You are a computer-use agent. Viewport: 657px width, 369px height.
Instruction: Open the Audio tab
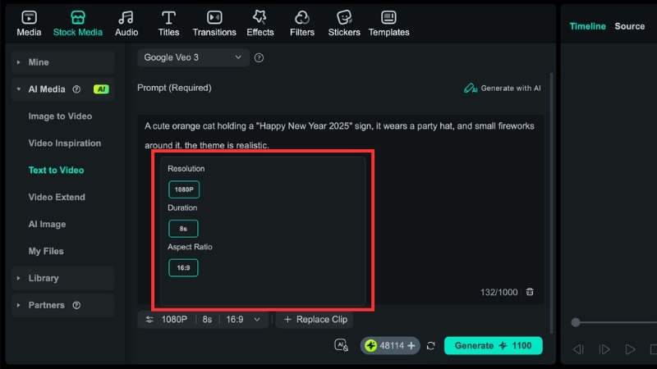pyautogui.click(x=126, y=24)
